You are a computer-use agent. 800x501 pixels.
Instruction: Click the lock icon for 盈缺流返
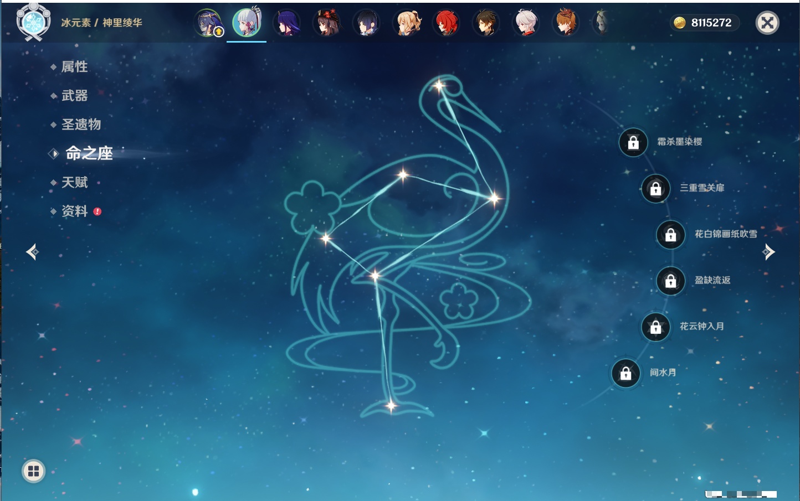[x=671, y=281]
